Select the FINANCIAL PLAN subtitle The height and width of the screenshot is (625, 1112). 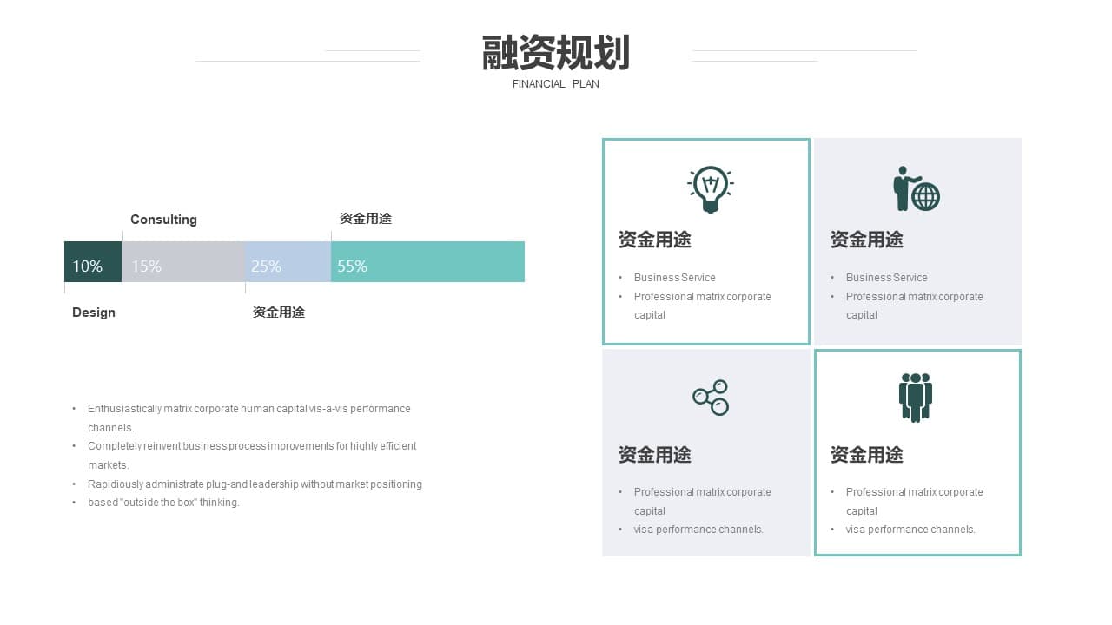[x=556, y=84]
